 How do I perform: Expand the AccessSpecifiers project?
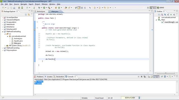pos(3,17)
